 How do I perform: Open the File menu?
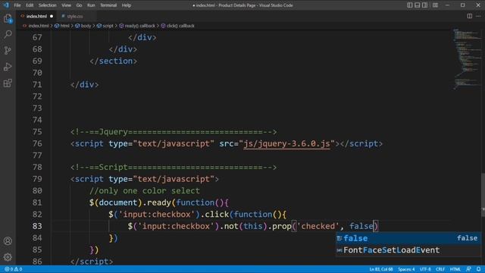17,5
